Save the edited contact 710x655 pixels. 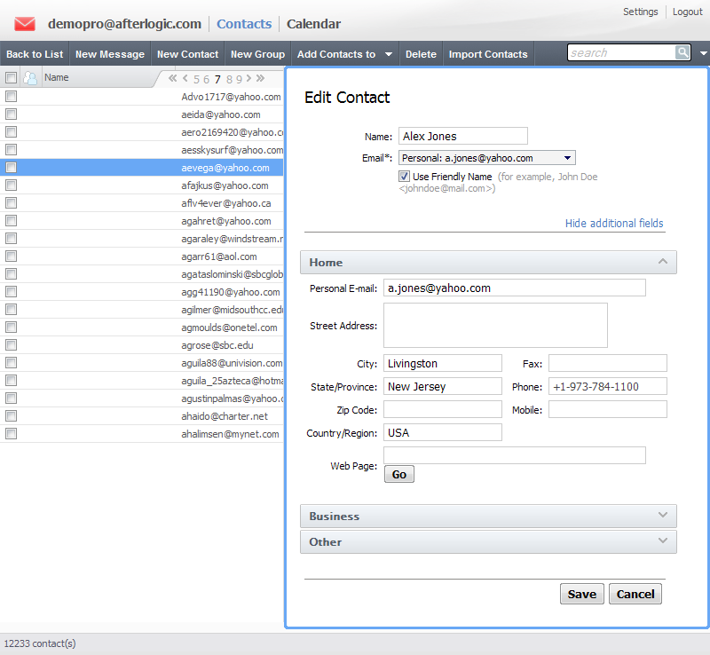point(581,594)
